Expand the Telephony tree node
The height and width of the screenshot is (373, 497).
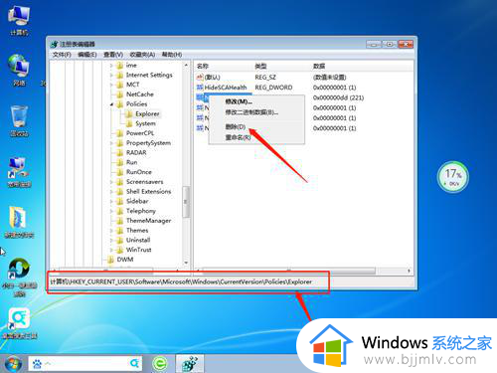pyautogui.click(x=111, y=211)
